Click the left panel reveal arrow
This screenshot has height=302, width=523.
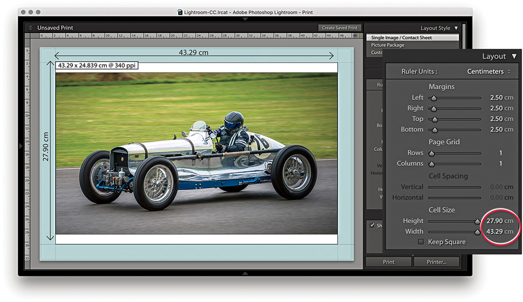(21, 145)
